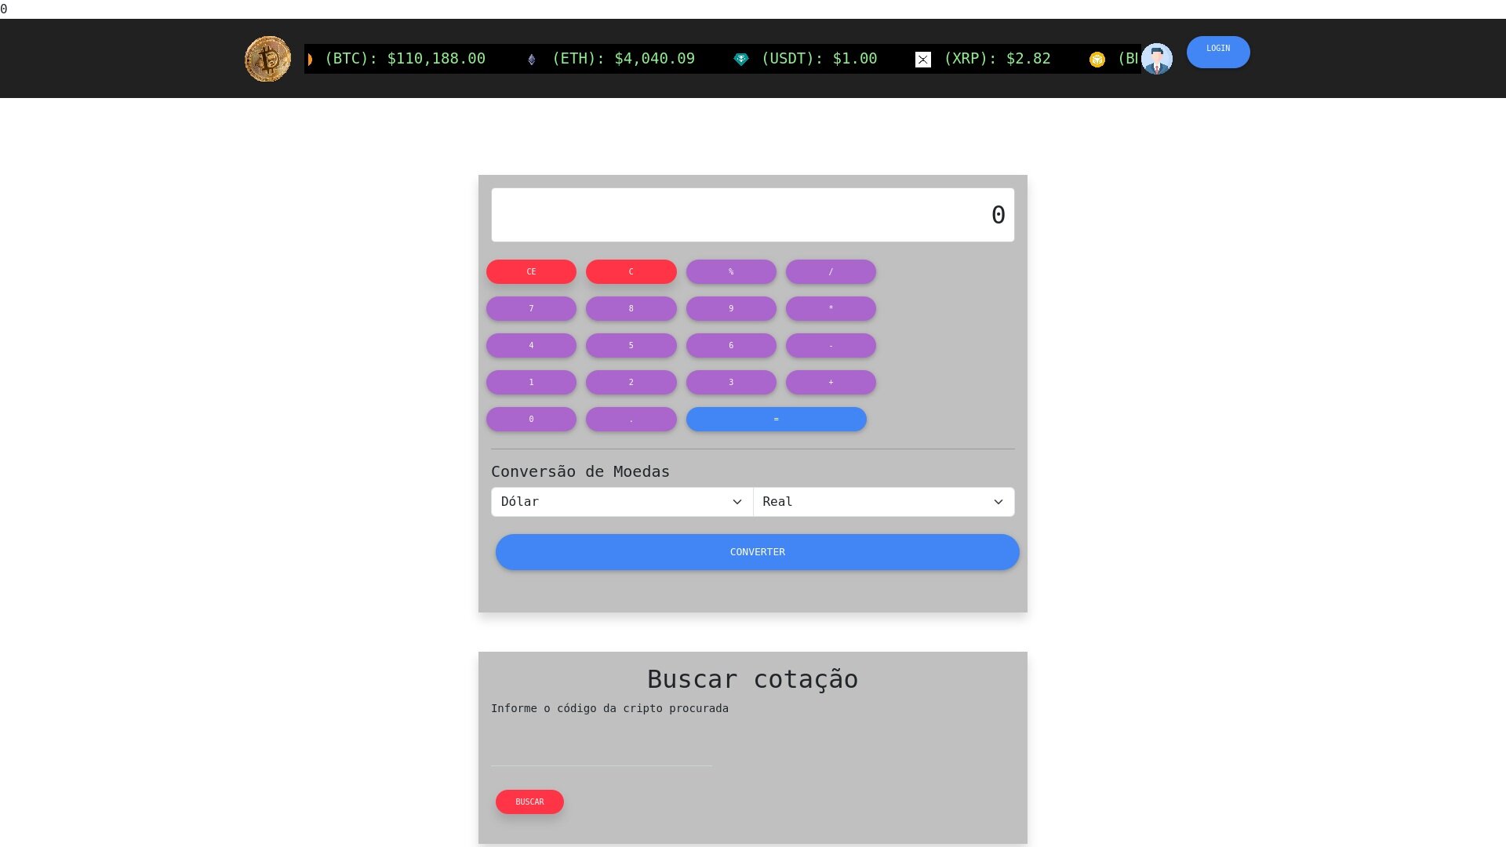The height and width of the screenshot is (847, 1506).
Task: Click the calculator display field
Action: (752, 215)
